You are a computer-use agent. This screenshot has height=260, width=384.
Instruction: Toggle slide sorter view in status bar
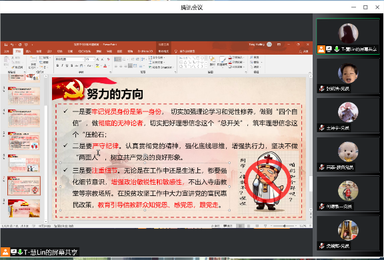point(249,226)
